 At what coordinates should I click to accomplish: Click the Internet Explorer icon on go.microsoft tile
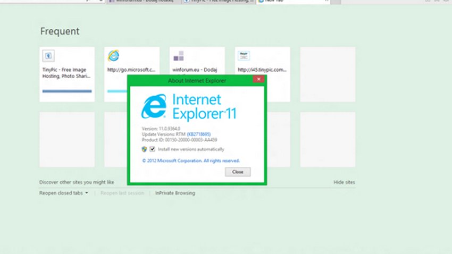[113, 56]
